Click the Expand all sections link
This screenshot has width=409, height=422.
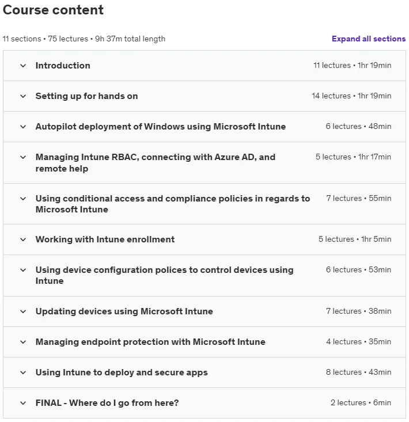click(x=368, y=39)
